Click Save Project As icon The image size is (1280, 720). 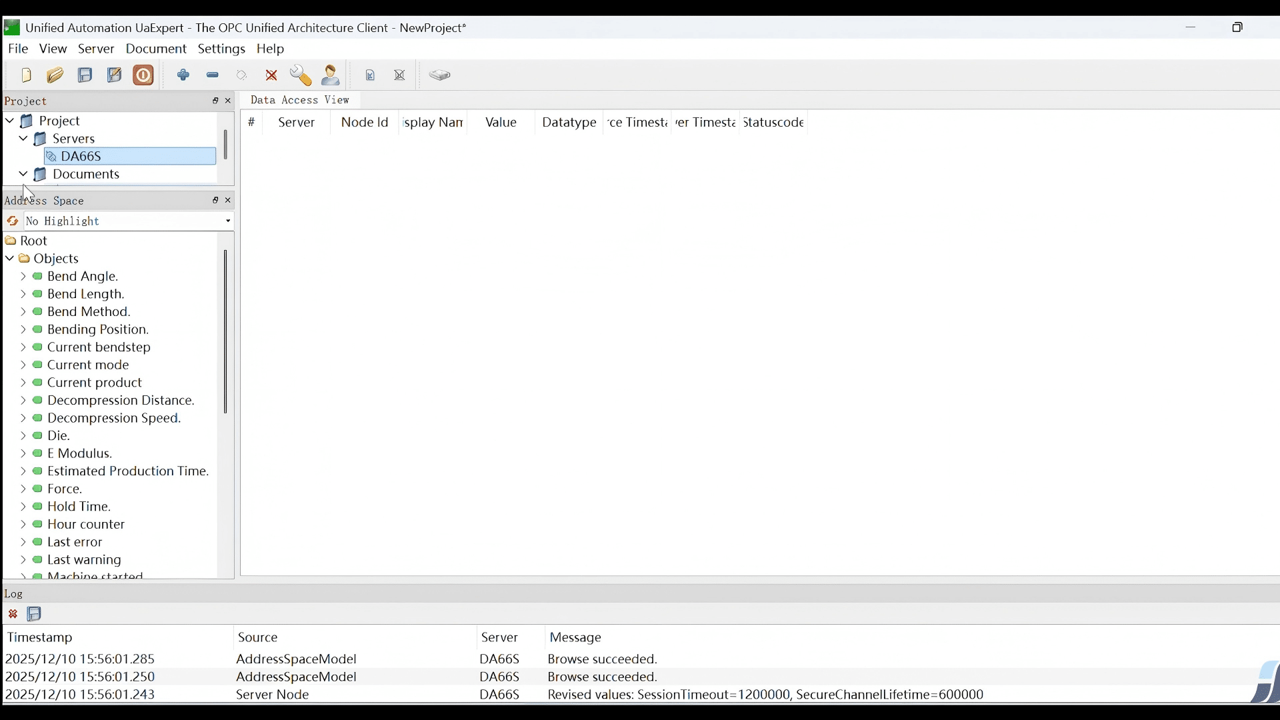pyautogui.click(x=115, y=75)
